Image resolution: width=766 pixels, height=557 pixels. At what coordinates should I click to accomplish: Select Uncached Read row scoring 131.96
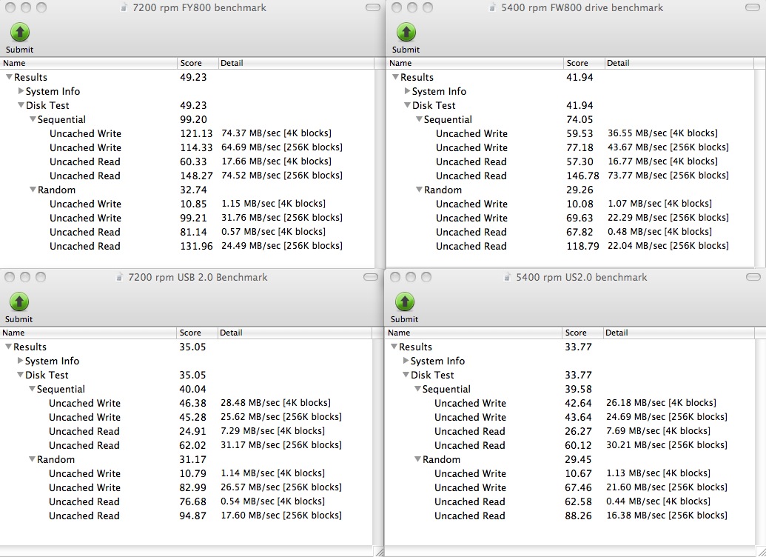[x=187, y=246]
